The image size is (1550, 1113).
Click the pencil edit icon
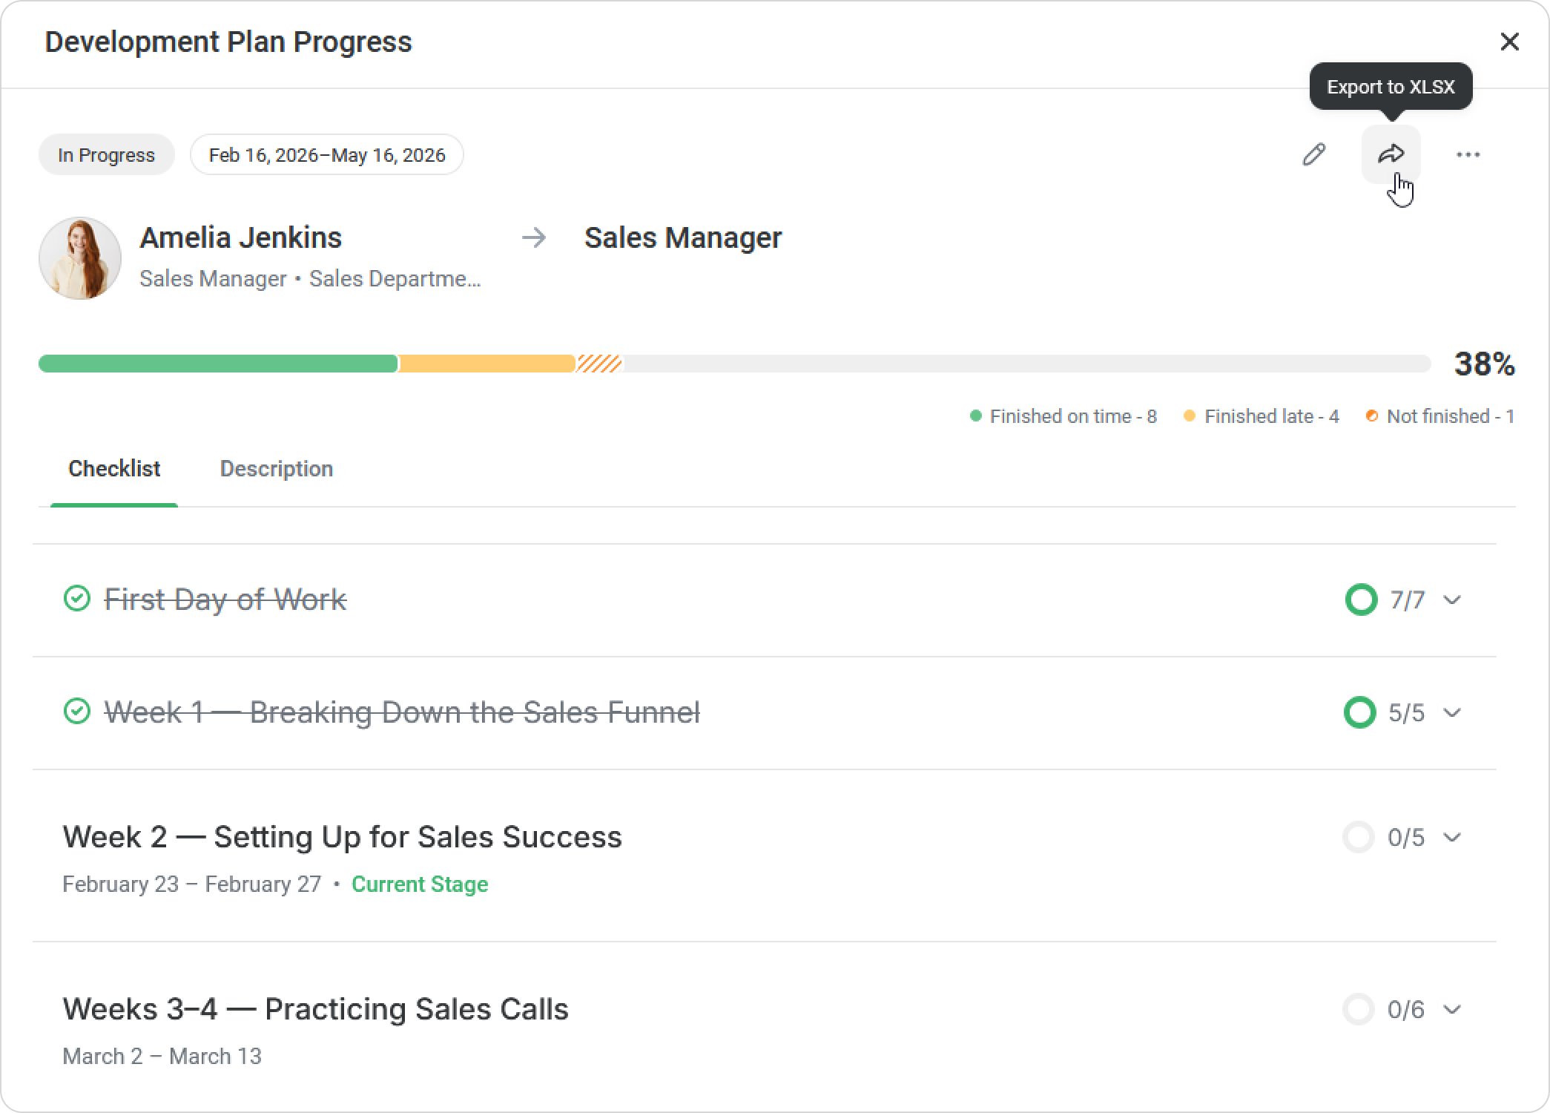click(1314, 154)
